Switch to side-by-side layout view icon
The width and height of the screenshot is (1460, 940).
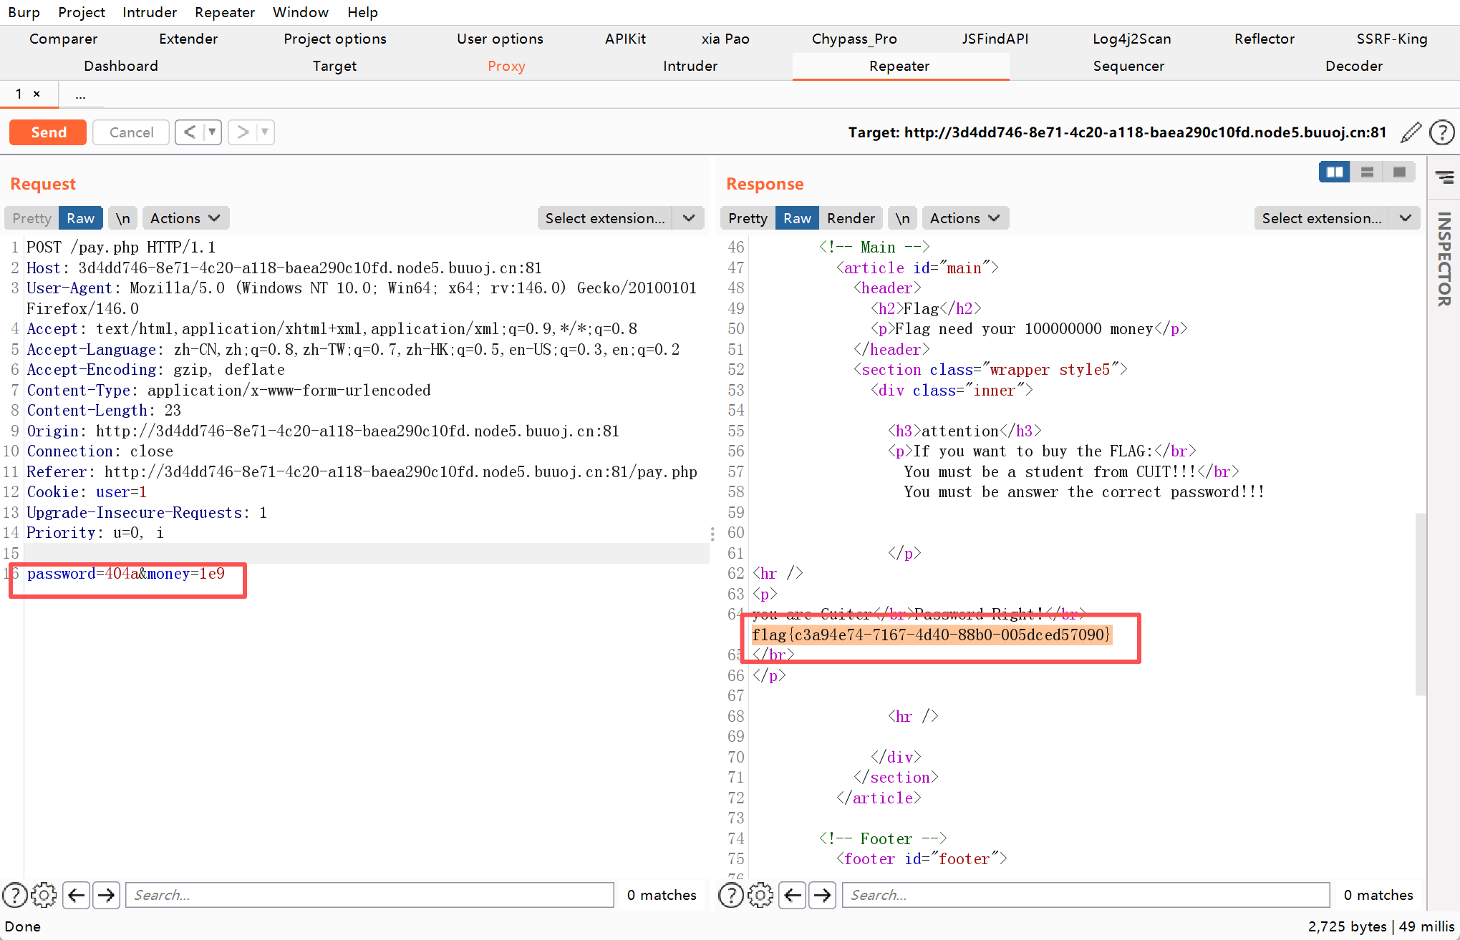[x=1334, y=172]
